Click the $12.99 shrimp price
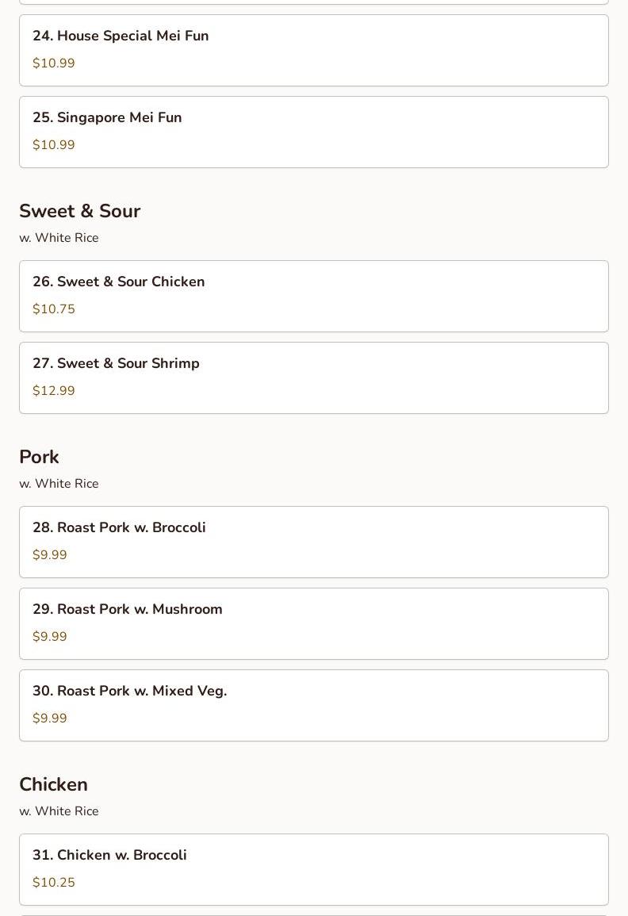Screen dimensions: 628x916 tap(54, 391)
